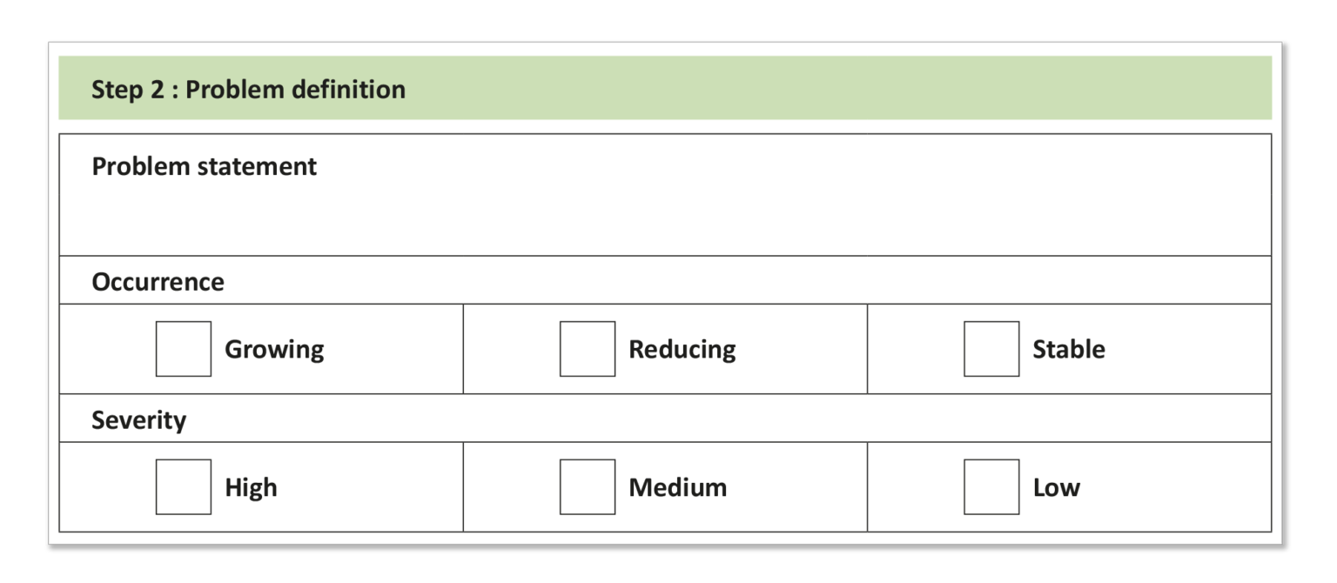1337x583 pixels.
Task: Tick the Reducing occurrence checkbox
Action: coord(587,349)
